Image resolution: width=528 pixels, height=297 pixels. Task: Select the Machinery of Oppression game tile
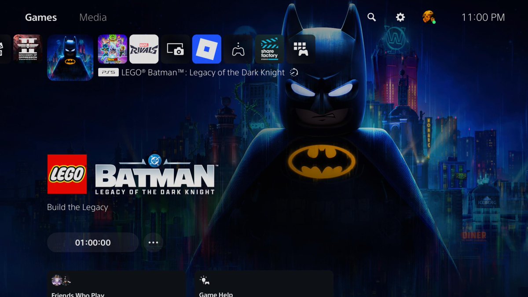coord(28,49)
